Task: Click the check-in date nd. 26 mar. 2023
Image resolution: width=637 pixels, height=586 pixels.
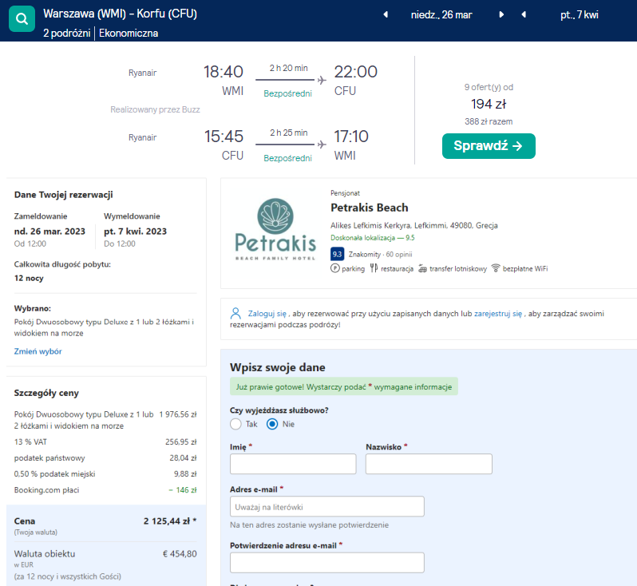Action: pyautogui.click(x=49, y=232)
